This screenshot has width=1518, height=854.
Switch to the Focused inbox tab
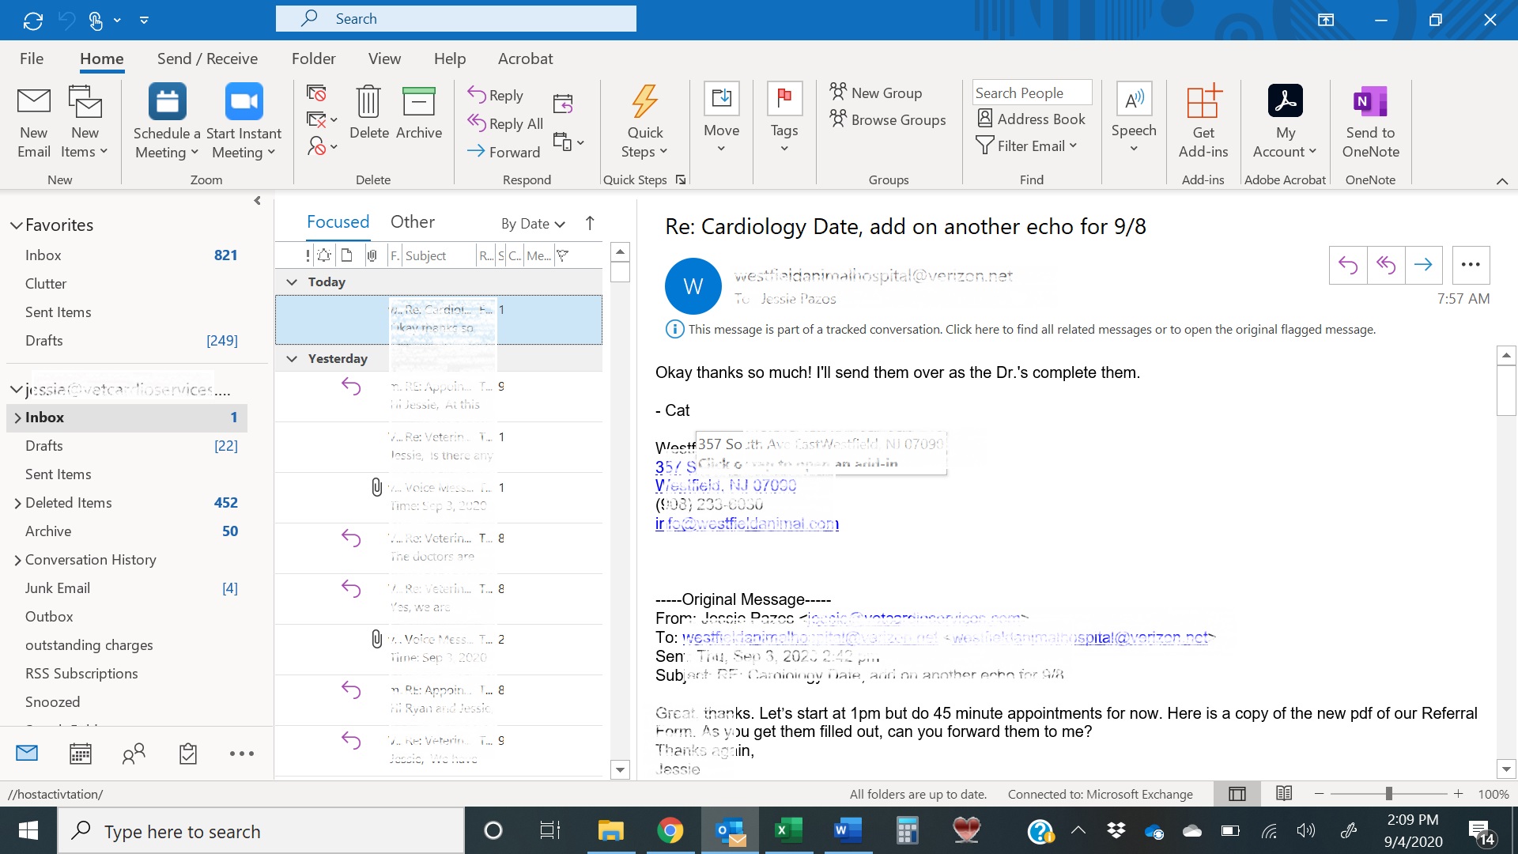[337, 221]
